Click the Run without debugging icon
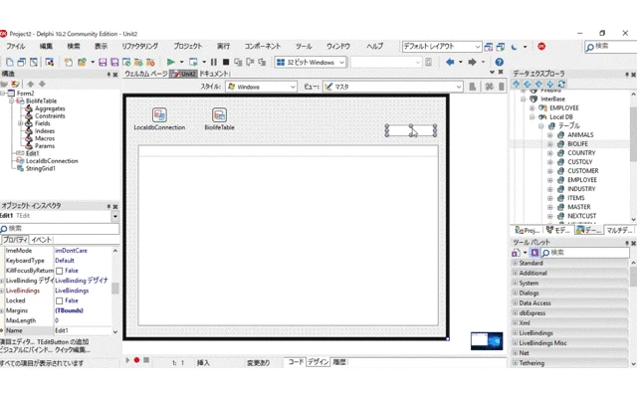The width and height of the screenshot is (637, 398). point(193,62)
